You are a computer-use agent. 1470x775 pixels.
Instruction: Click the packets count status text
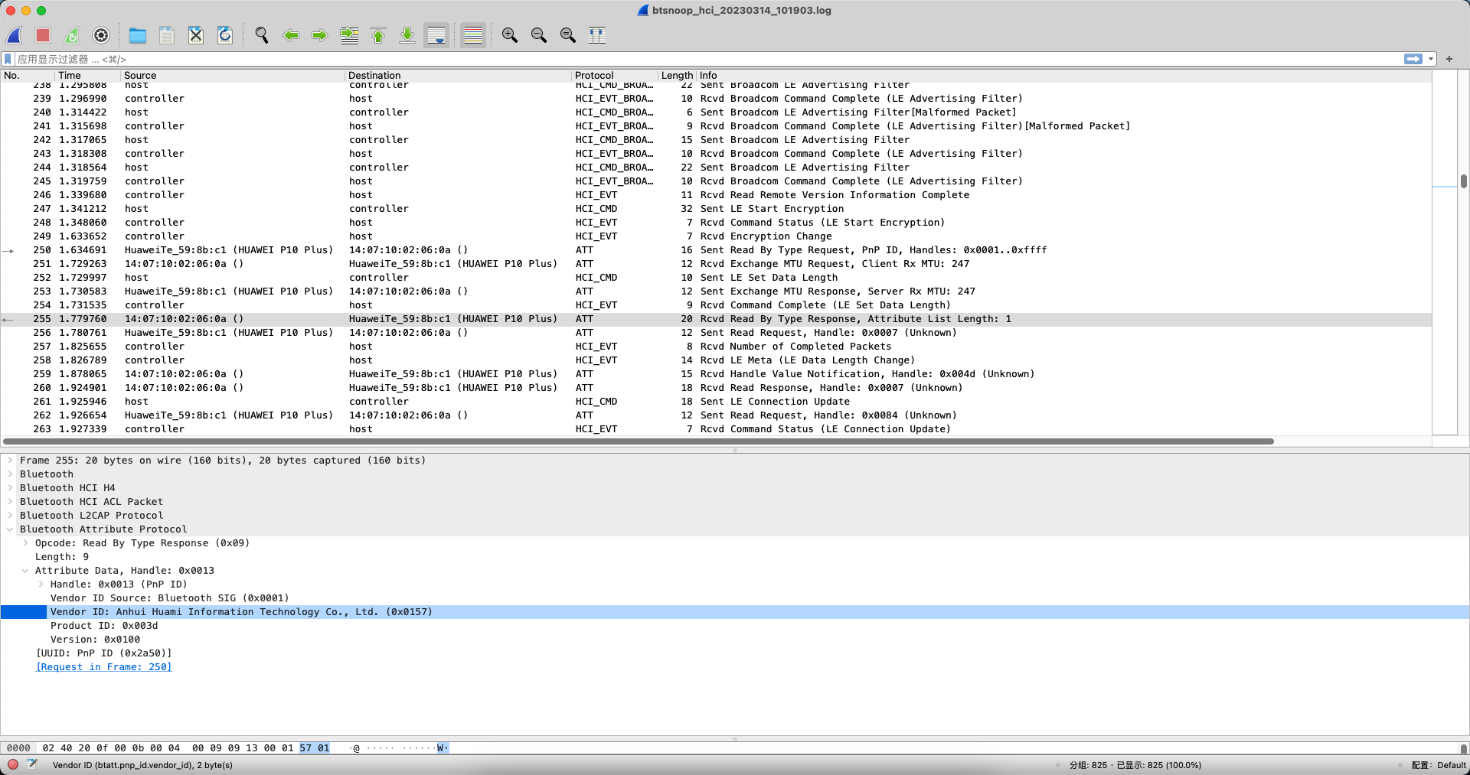click(x=1135, y=765)
